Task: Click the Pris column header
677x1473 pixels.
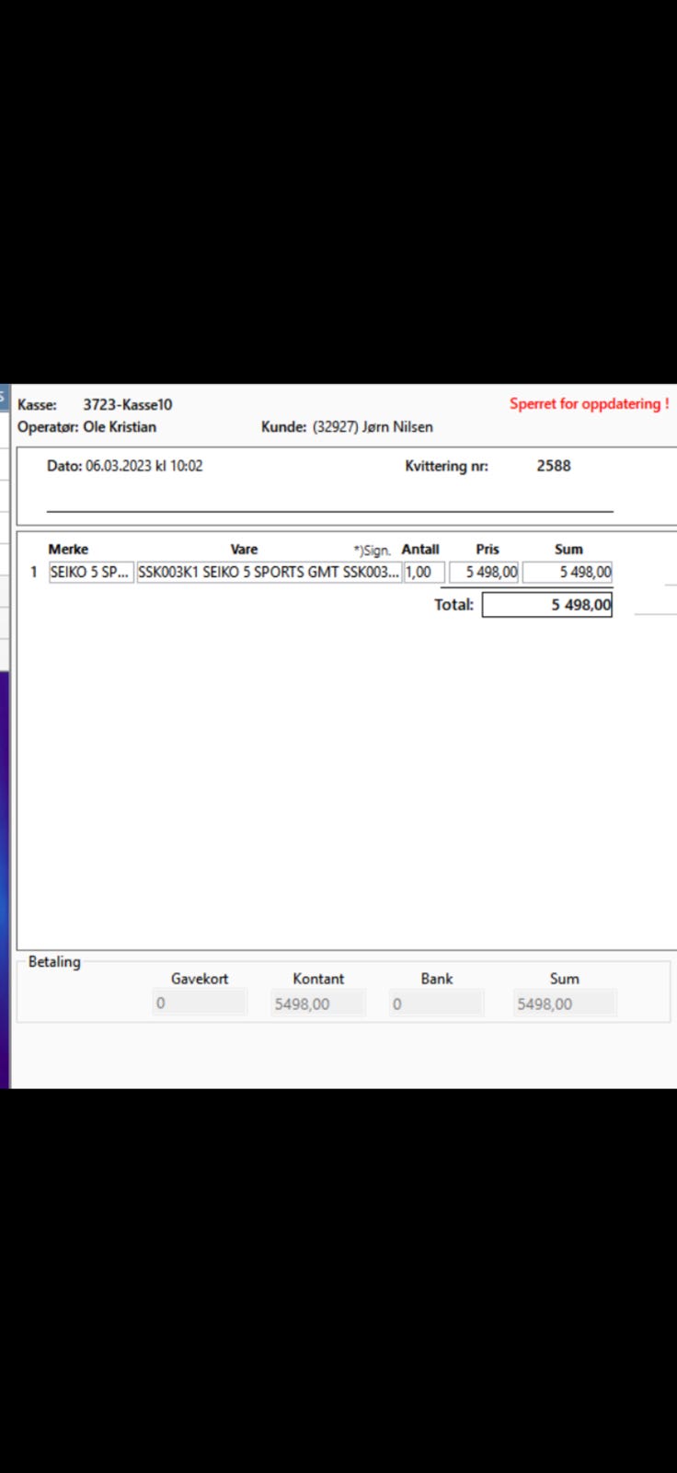Action: point(488,549)
